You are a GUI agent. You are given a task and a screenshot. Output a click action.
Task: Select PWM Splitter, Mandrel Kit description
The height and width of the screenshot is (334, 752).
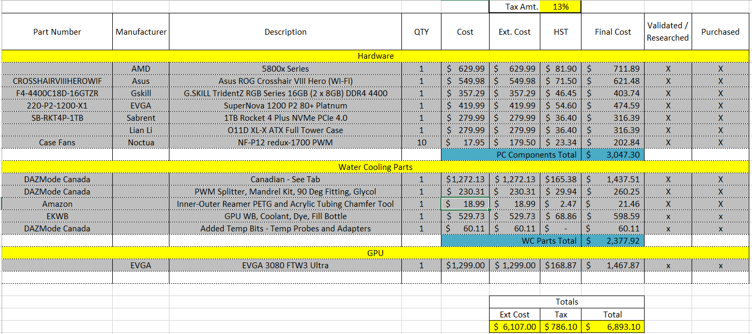point(285,192)
